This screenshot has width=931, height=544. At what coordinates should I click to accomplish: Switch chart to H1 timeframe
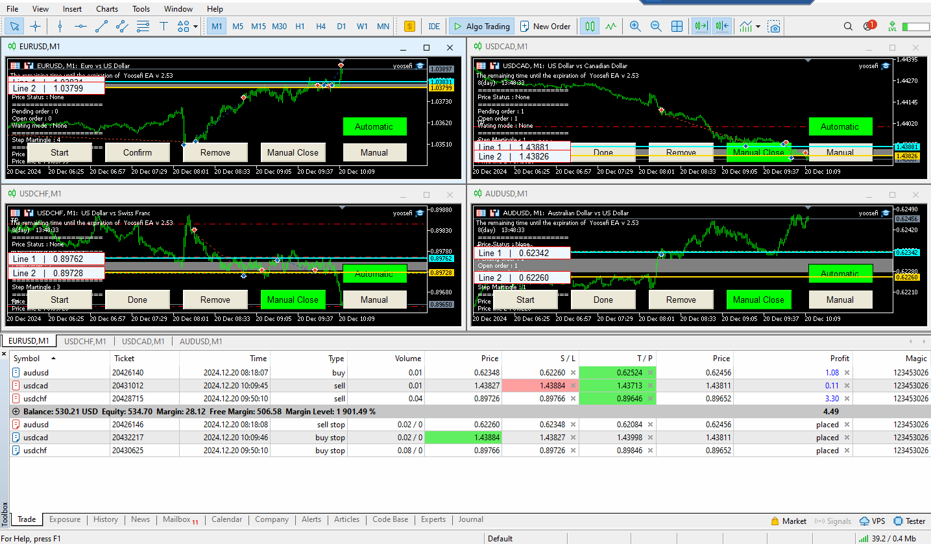click(x=300, y=27)
